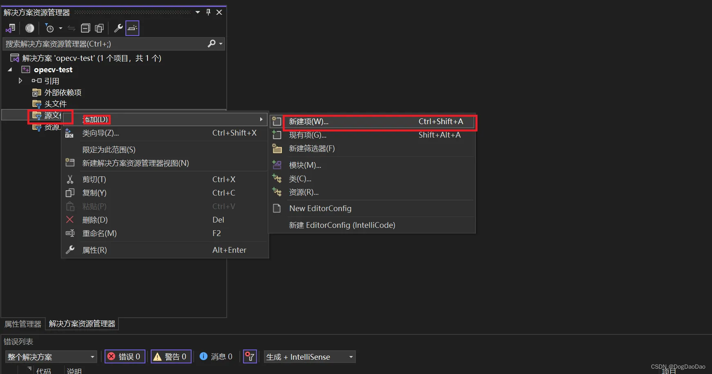Select the 外部依赖项 folder
The width and height of the screenshot is (712, 374).
point(62,93)
